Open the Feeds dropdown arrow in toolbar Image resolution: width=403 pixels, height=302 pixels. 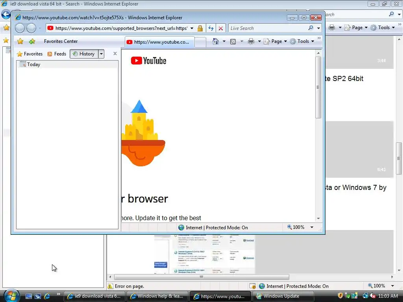pos(242,41)
